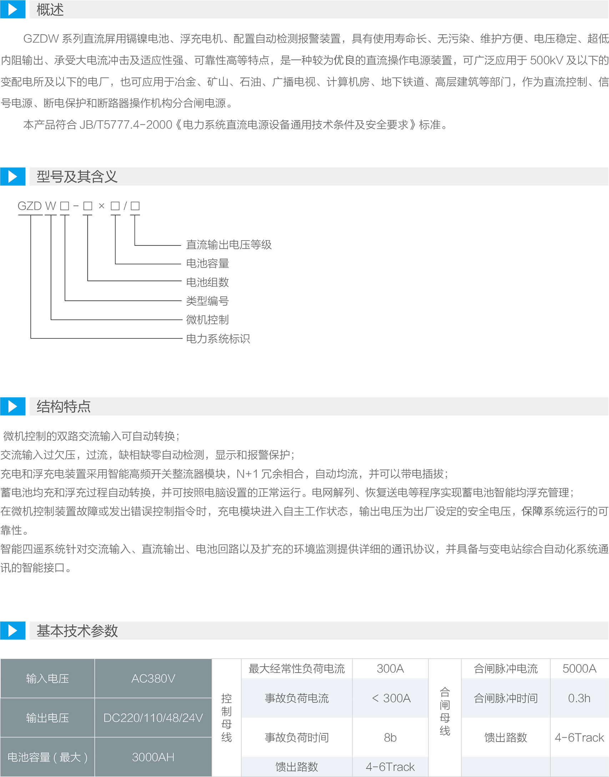Click the blue arrow icon beside 结构特点
609x777 pixels.
[x=12, y=406]
